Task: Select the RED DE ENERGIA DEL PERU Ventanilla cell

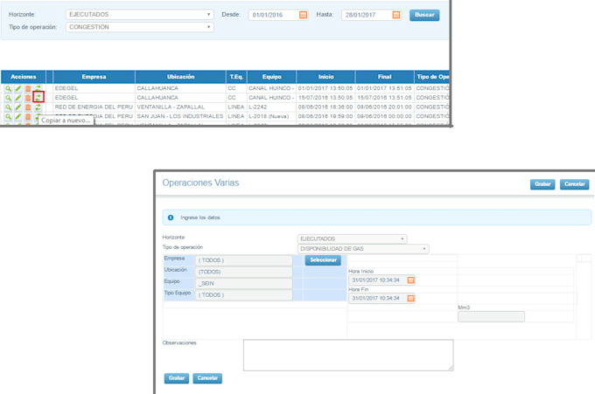Action: 94,107
